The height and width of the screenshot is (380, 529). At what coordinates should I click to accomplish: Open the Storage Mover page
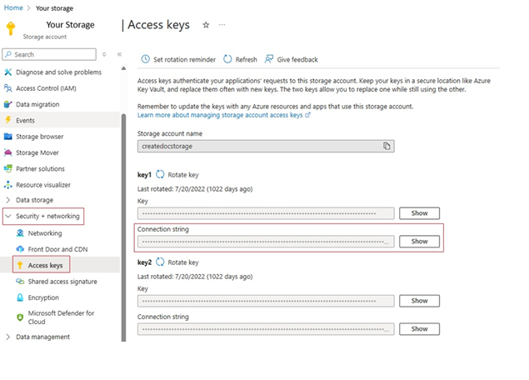pyautogui.click(x=37, y=152)
